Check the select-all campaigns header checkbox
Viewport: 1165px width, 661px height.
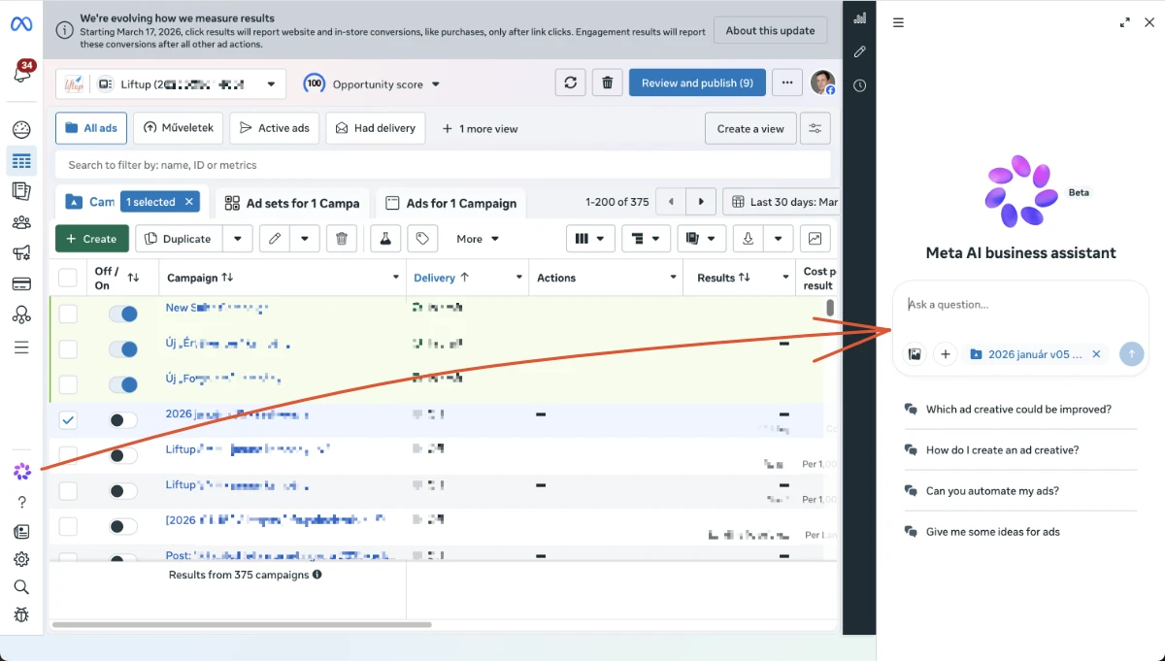point(68,279)
